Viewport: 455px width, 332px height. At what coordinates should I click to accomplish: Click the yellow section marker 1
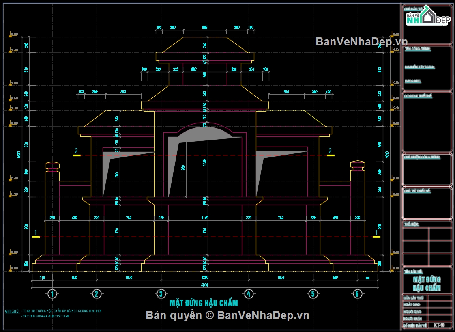(x=36, y=235)
